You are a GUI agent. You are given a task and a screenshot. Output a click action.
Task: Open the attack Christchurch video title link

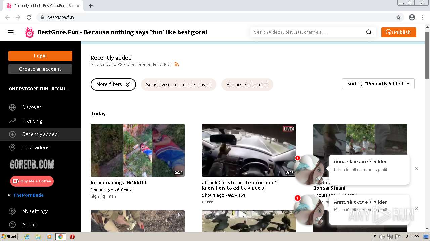pos(240,185)
